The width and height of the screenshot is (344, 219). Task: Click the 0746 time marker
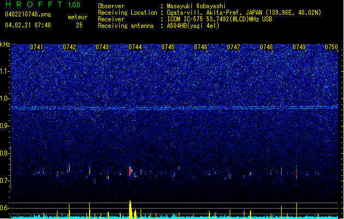pos(201,47)
